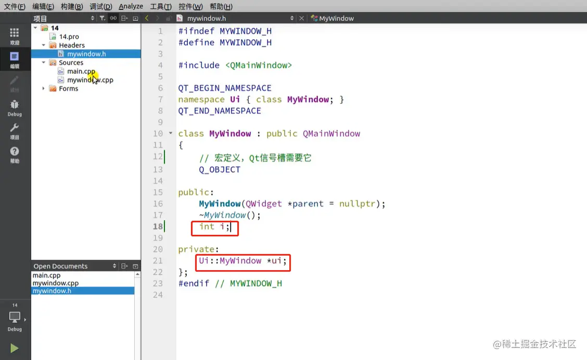Open the 构建(B) menu

(x=71, y=6)
